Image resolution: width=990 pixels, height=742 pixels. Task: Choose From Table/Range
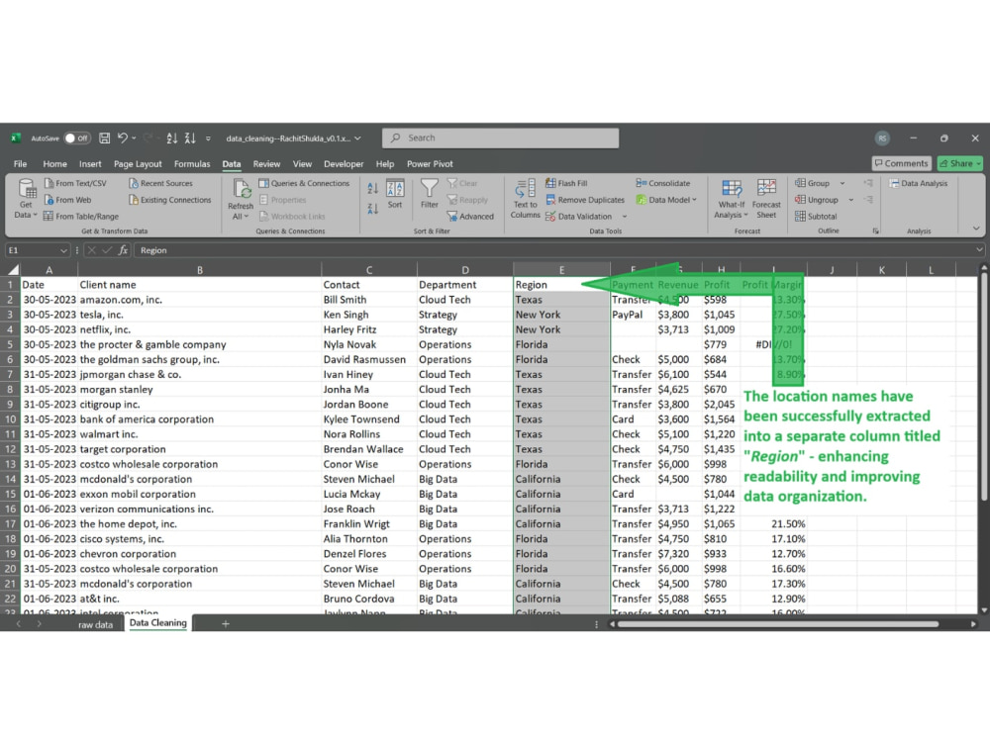81,216
